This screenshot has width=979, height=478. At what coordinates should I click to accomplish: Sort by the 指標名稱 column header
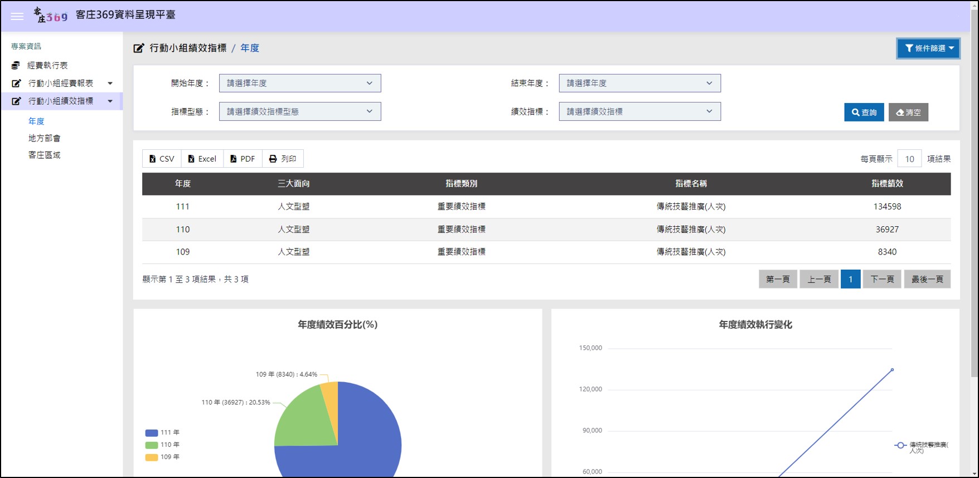(x=691, y=184)
